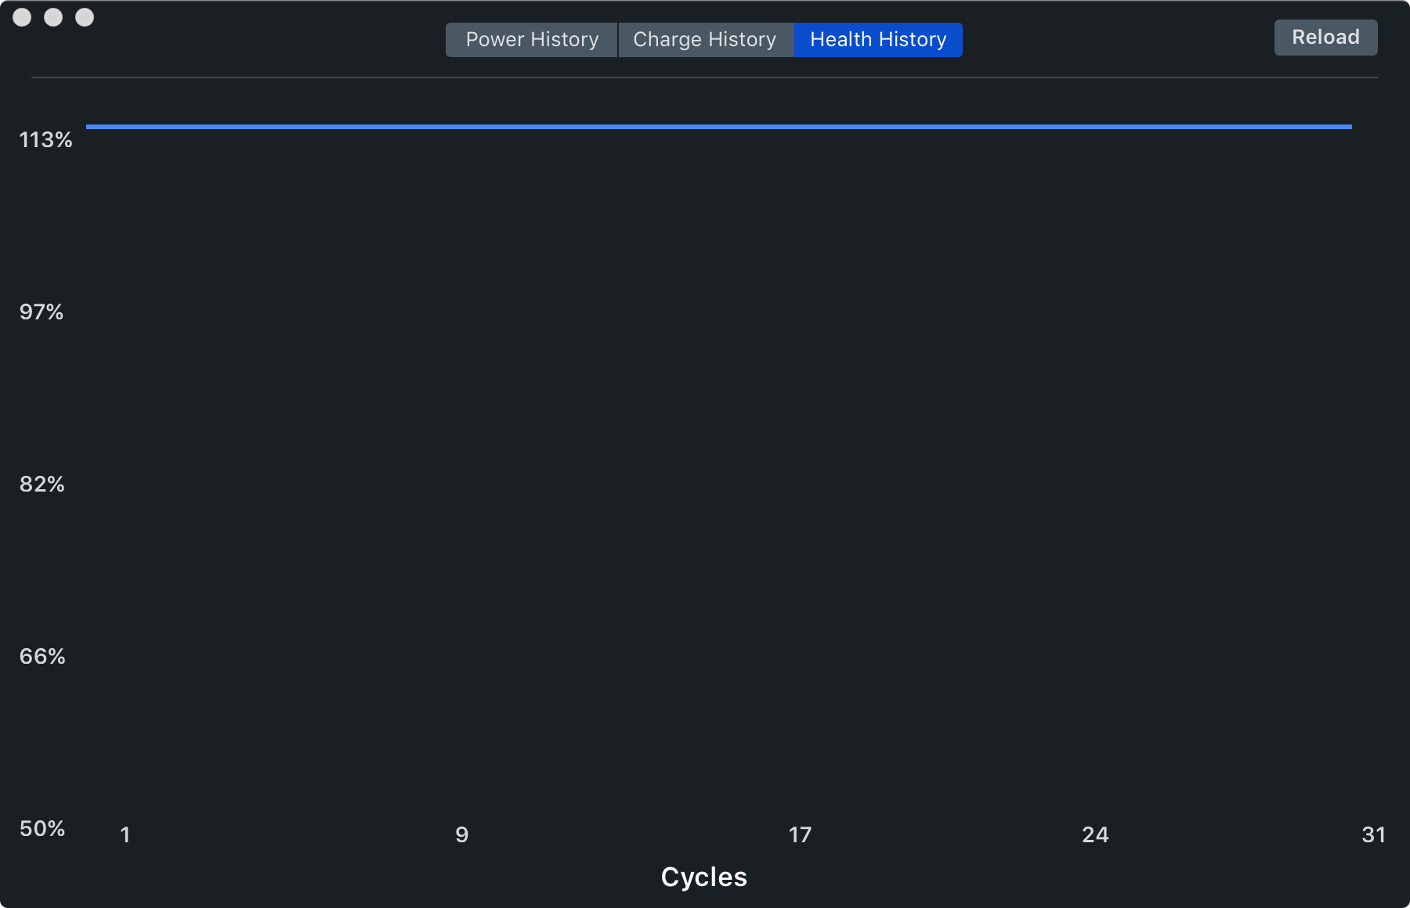Click the 50% y-axis label
This screenshot has height=908, width=1410.
tap(42, 829)
